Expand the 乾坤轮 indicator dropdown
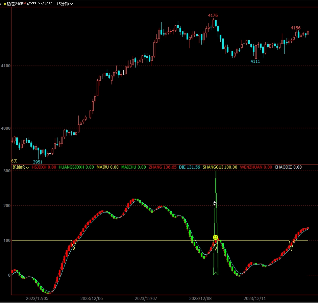This screenshot has width=318, height=303. point(21,167)
